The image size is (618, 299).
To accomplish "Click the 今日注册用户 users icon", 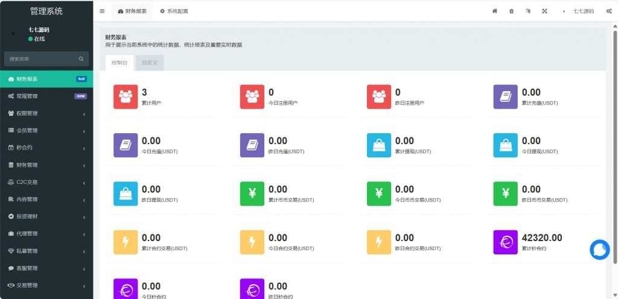I will click(252, 97).
